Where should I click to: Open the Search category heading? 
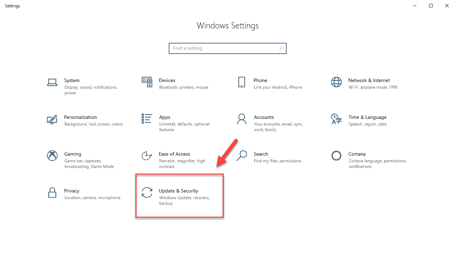pos(261,154)
